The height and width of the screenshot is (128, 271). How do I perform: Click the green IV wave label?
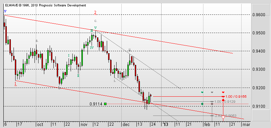coord(92,48)
